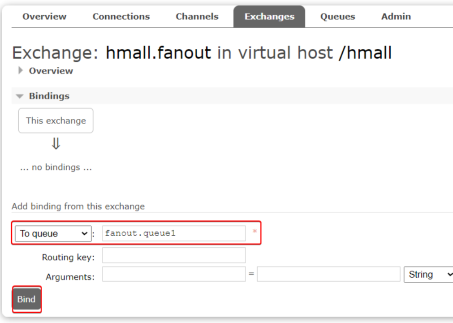This screenshot has width=453, height=323.
Task: Switch to the Admin tab
Action: click(x=396, y=17)
